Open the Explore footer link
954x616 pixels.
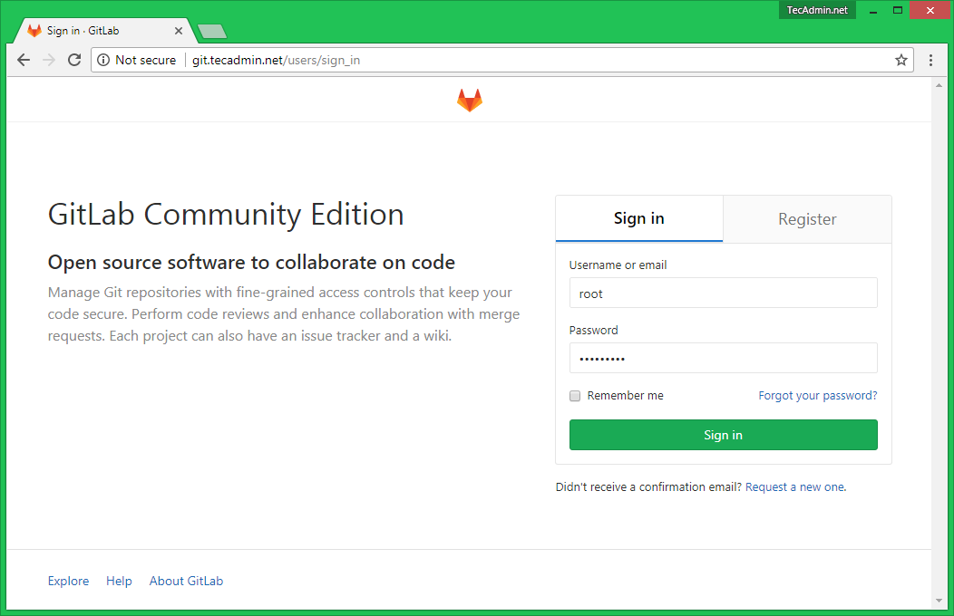[68, 581]
